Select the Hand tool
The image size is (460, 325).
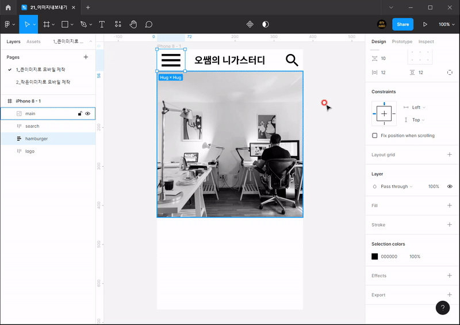point(133,24)
